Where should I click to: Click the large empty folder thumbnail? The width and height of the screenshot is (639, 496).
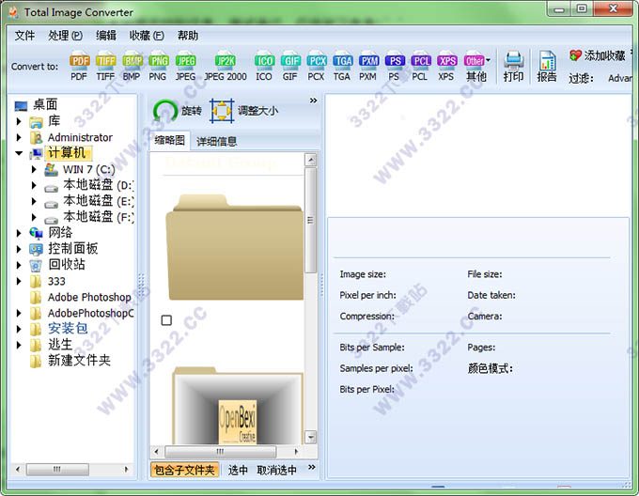(x=235, y=247)
